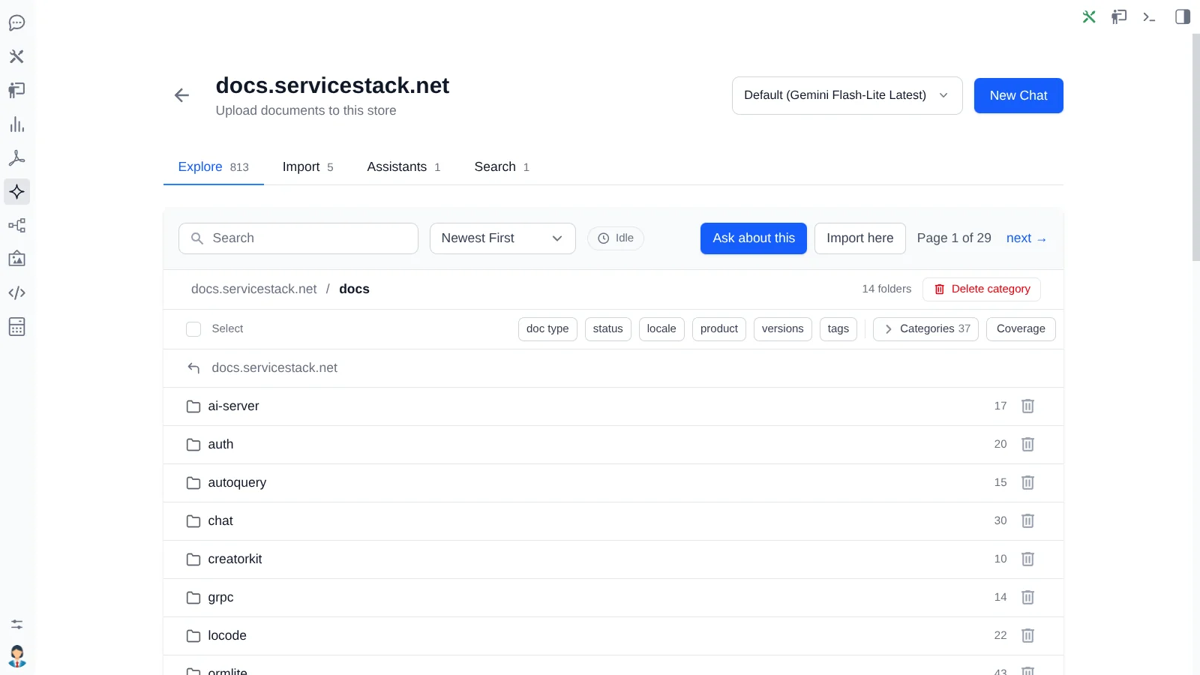Go back using the left arrow beside title
The image size is (1200, 675).
click(181, 95)
